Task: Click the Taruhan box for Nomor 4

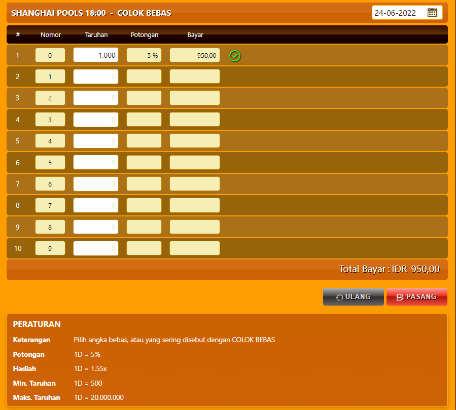Action: [x=96, y=141]
